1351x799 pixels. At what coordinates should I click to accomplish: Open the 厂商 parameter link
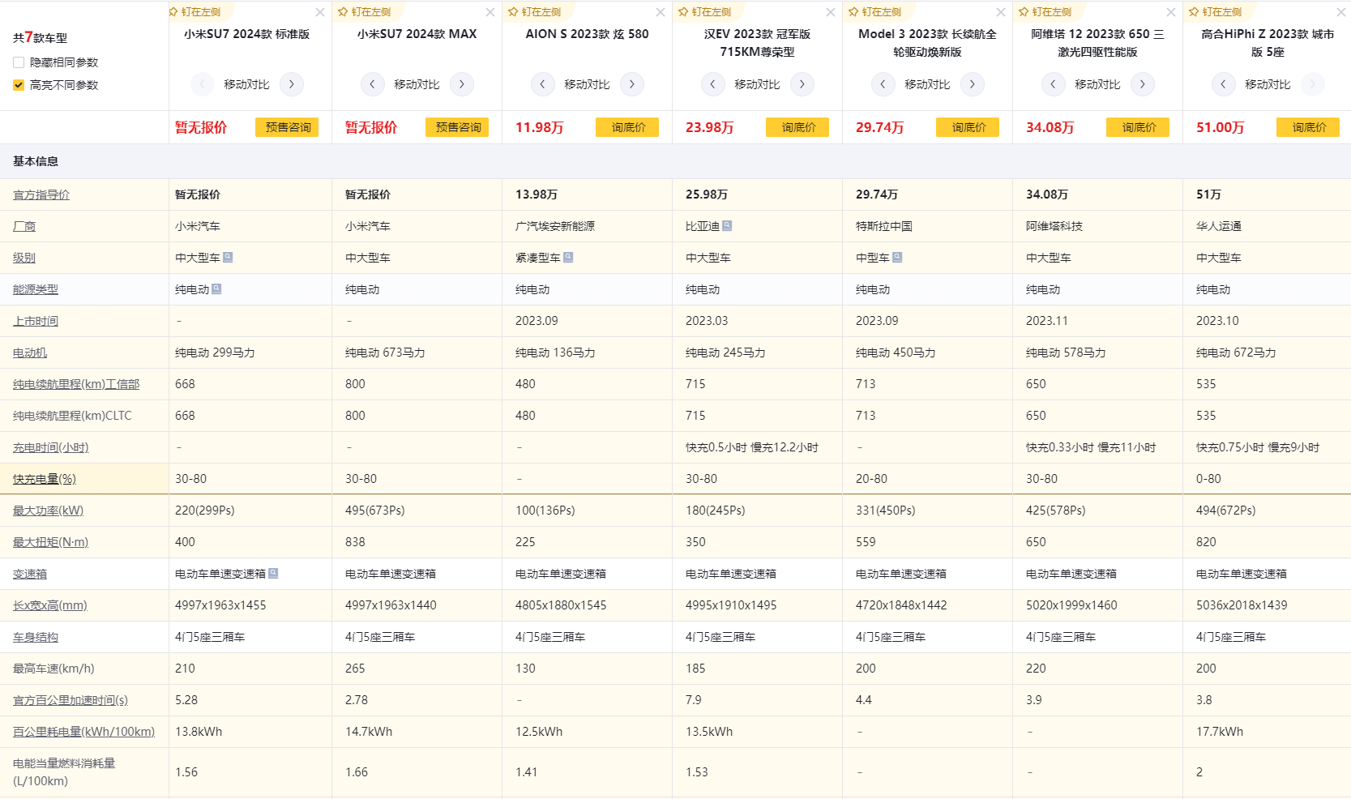[x=24, y=226]
